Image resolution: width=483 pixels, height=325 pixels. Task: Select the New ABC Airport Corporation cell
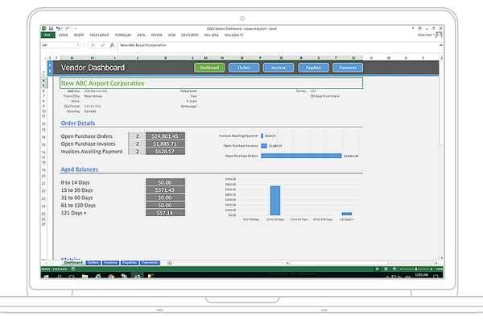coord(211,83)
